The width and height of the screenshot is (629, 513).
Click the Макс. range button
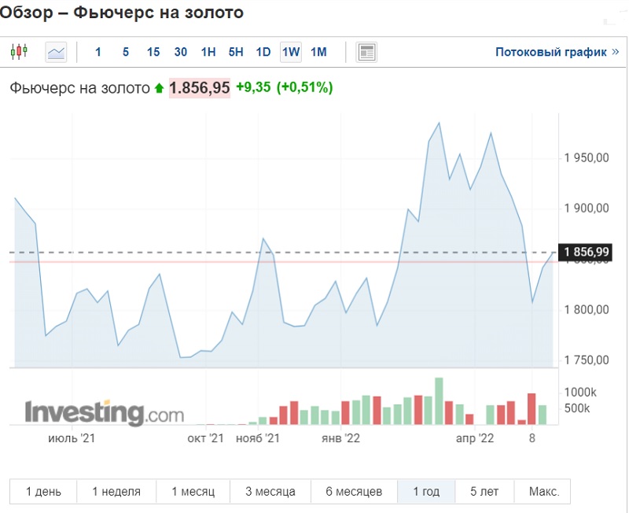tap(543, 492)
